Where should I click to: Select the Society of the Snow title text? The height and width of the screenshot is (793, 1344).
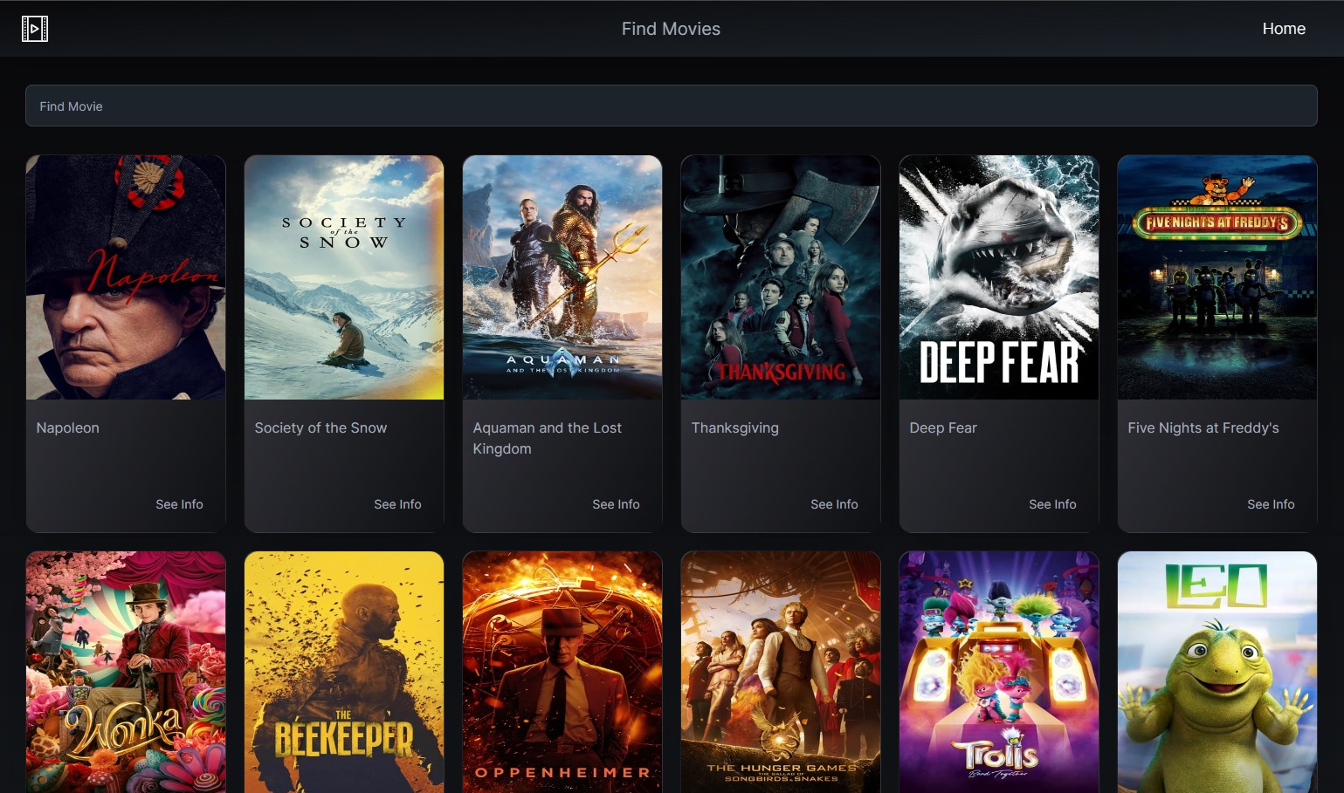[320, 427]
